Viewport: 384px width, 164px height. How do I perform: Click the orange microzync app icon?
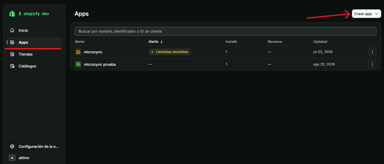point(78,52)
